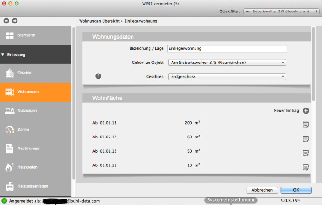Screen dimensions: 322x205
Task: Open Systemeinstellungen at the bottom
Action: pos(230,200)
